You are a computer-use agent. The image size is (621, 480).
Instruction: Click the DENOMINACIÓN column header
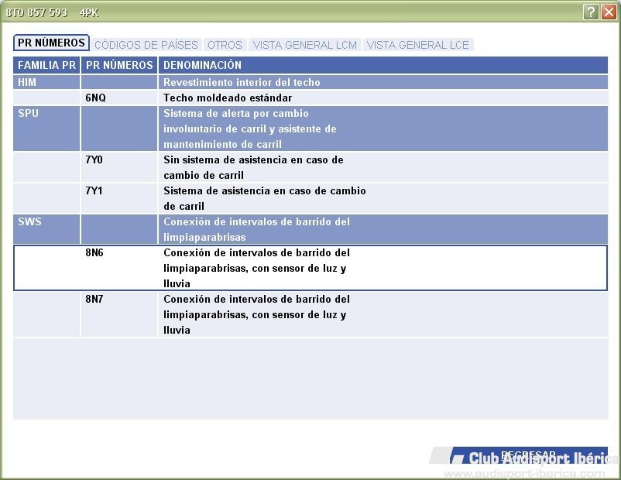383,65
